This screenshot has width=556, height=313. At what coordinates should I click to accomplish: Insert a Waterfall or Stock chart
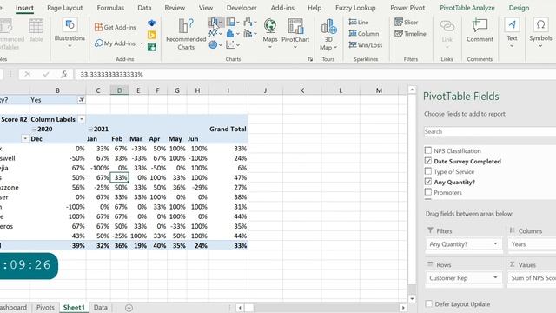click(250, 23)
